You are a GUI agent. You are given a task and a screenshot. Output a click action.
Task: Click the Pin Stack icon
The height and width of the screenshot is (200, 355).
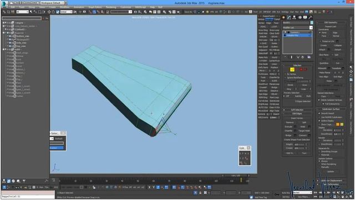[x=285, y=57]
